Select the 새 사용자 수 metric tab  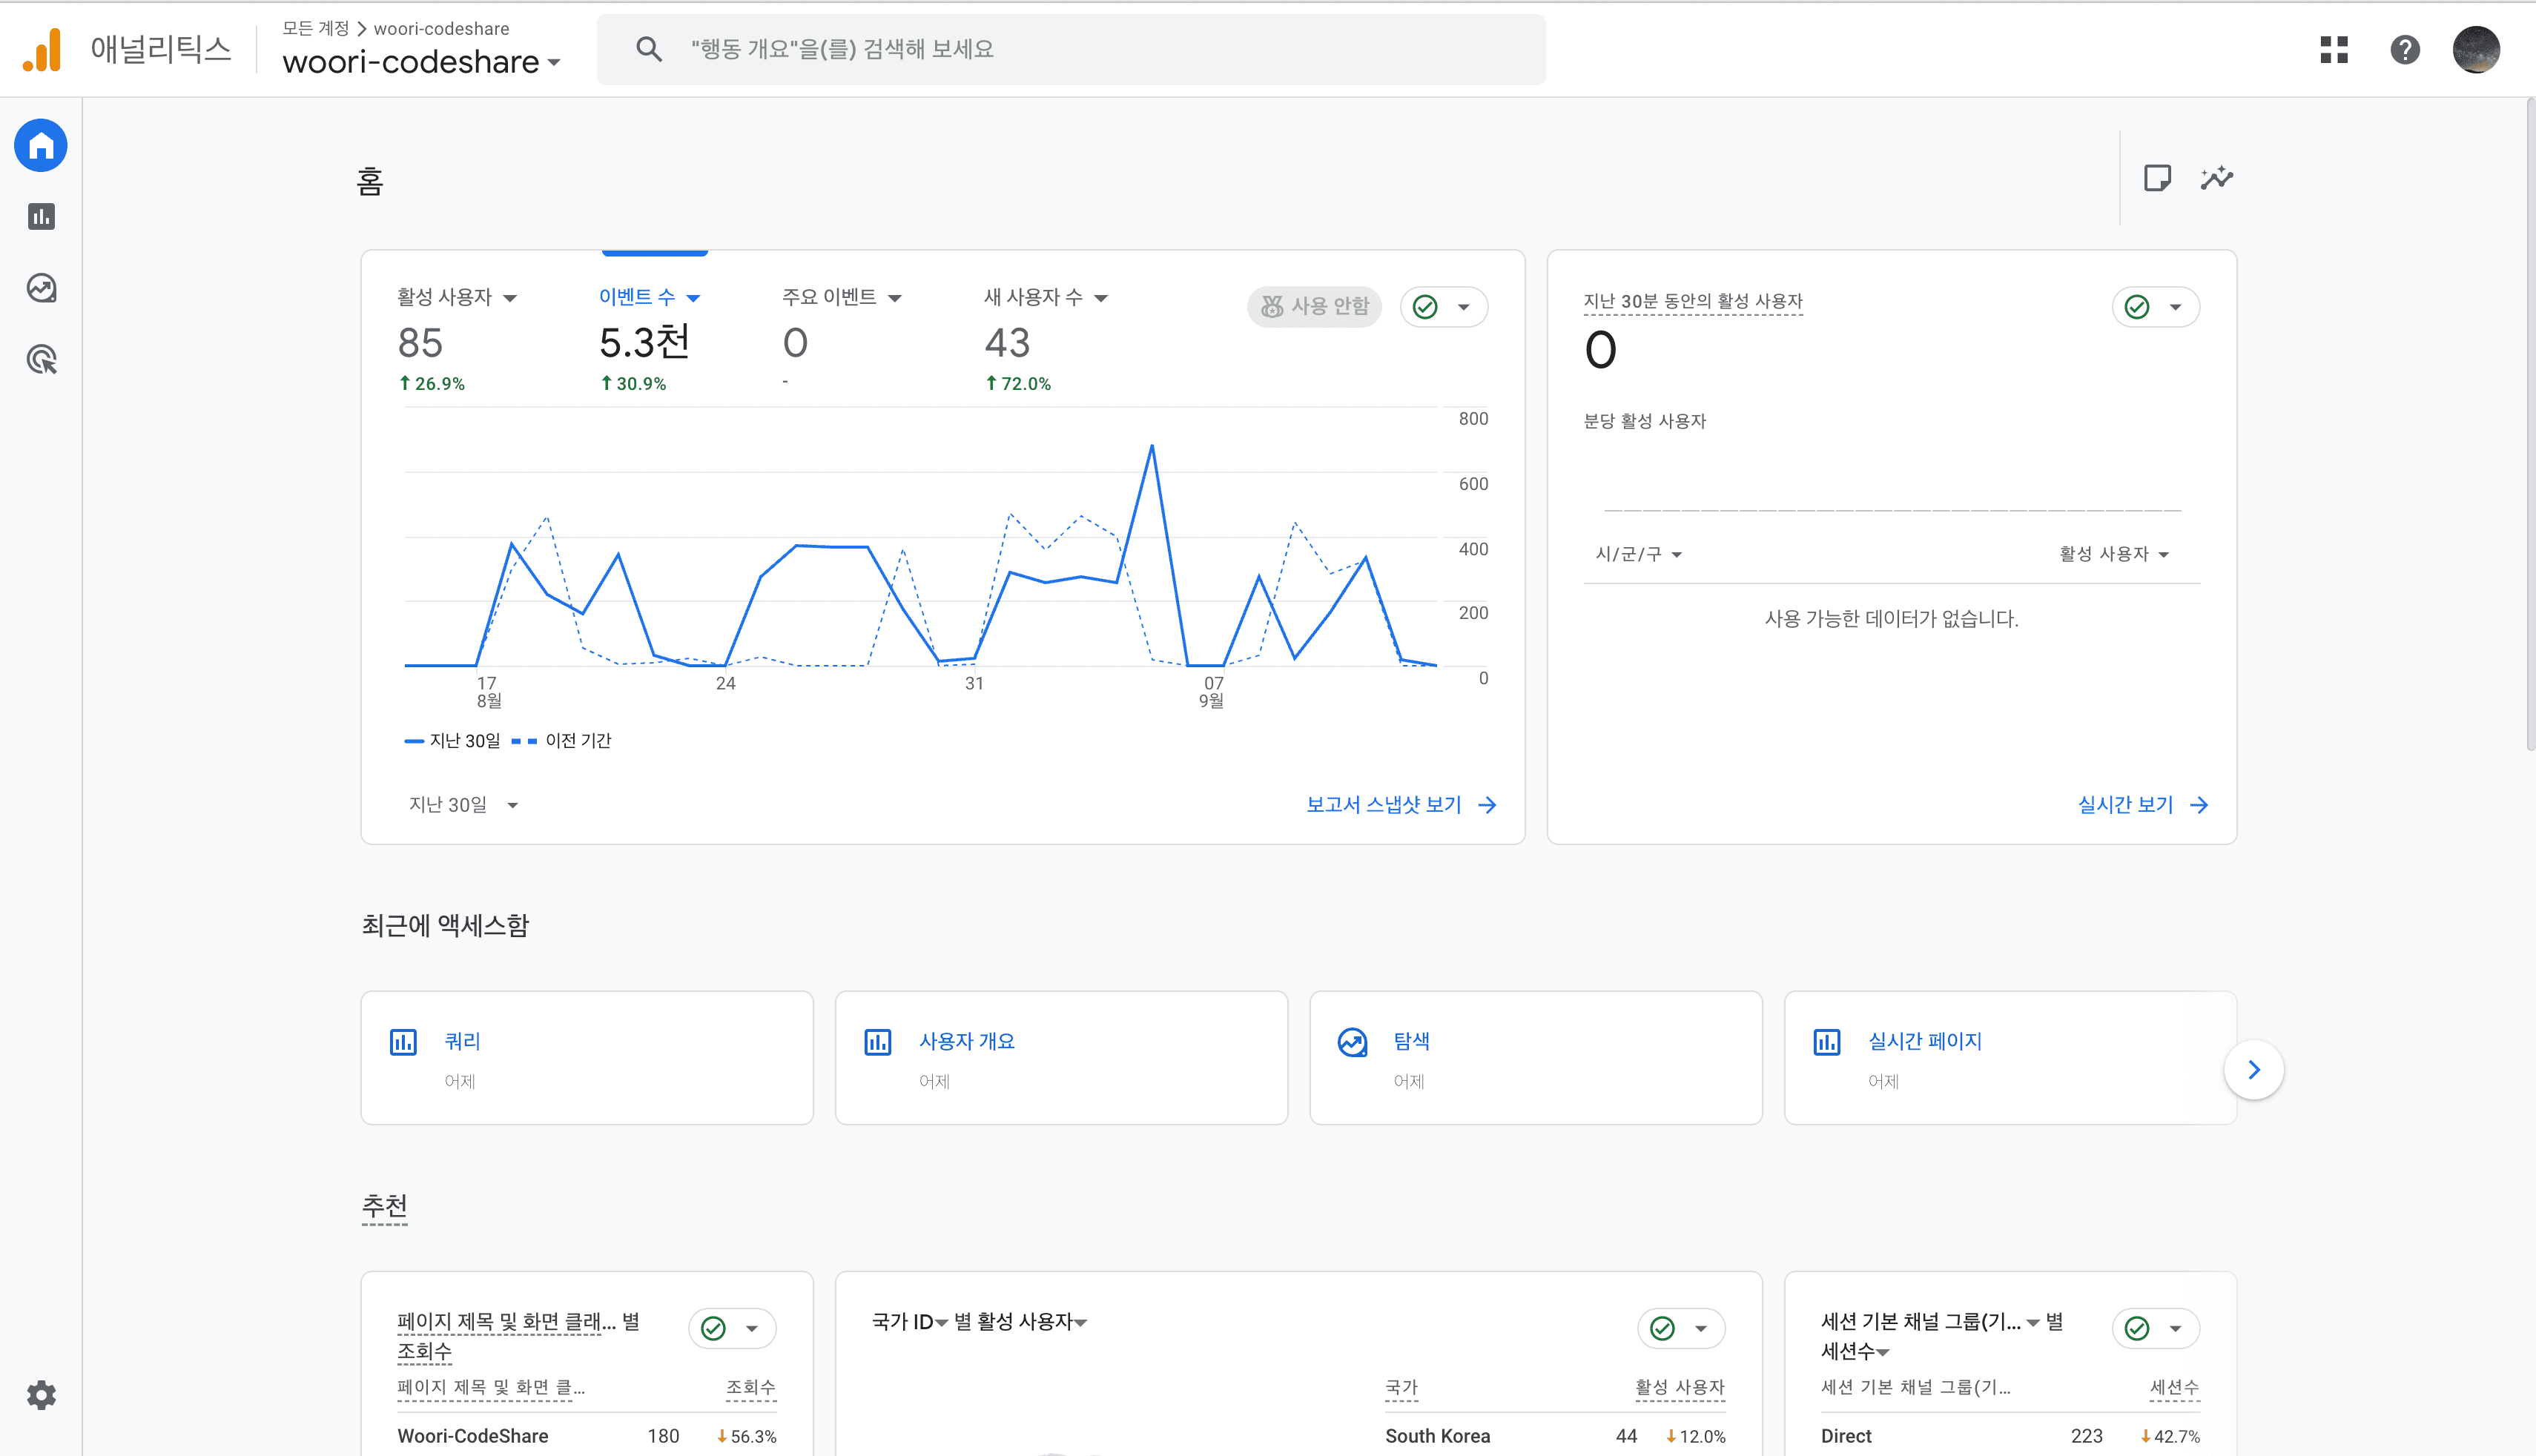point(1045,297)
